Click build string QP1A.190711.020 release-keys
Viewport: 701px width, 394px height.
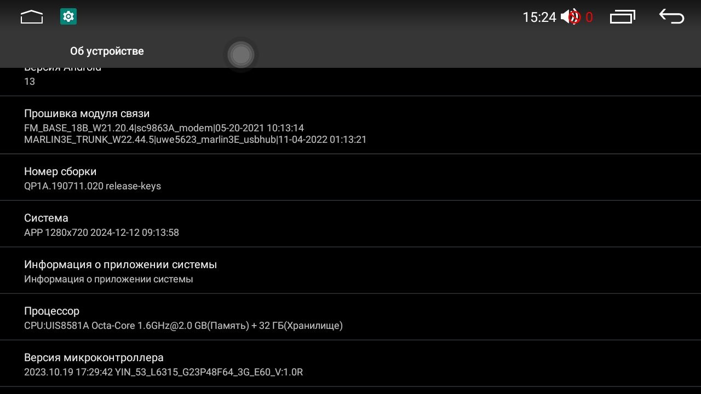point(93,186)
